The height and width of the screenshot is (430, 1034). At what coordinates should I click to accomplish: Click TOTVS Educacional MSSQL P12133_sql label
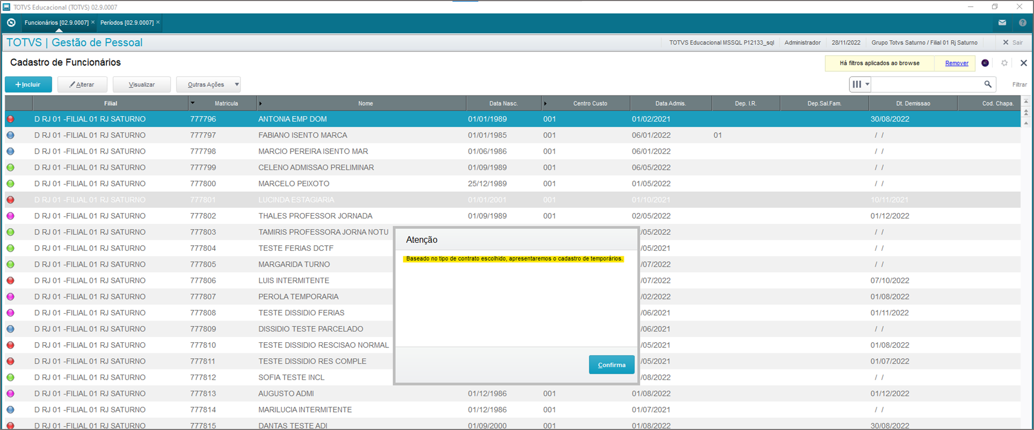click(721, 42)
